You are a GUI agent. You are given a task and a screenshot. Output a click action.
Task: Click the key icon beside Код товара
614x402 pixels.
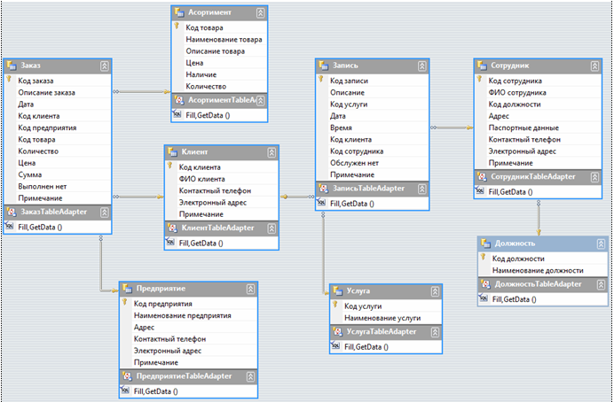pyautogui.click(x=177, y=27)
